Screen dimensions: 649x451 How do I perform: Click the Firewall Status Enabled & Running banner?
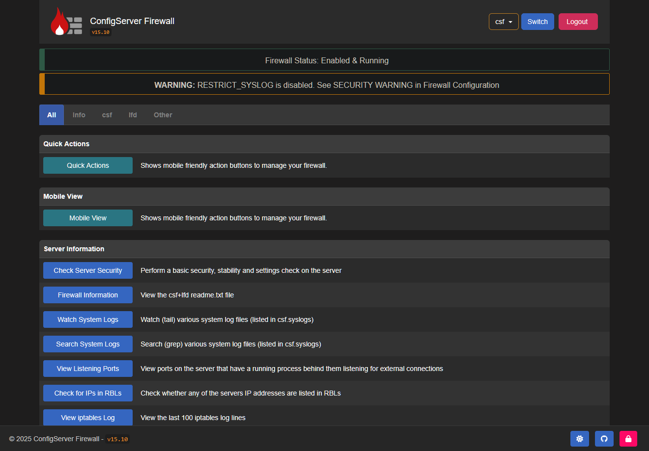[324, 60]
